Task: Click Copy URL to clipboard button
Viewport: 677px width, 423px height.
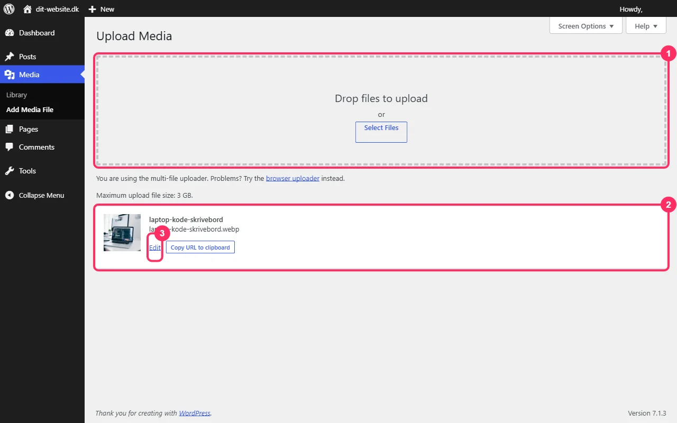Action: pyautogui.click(x=200, y=247)
